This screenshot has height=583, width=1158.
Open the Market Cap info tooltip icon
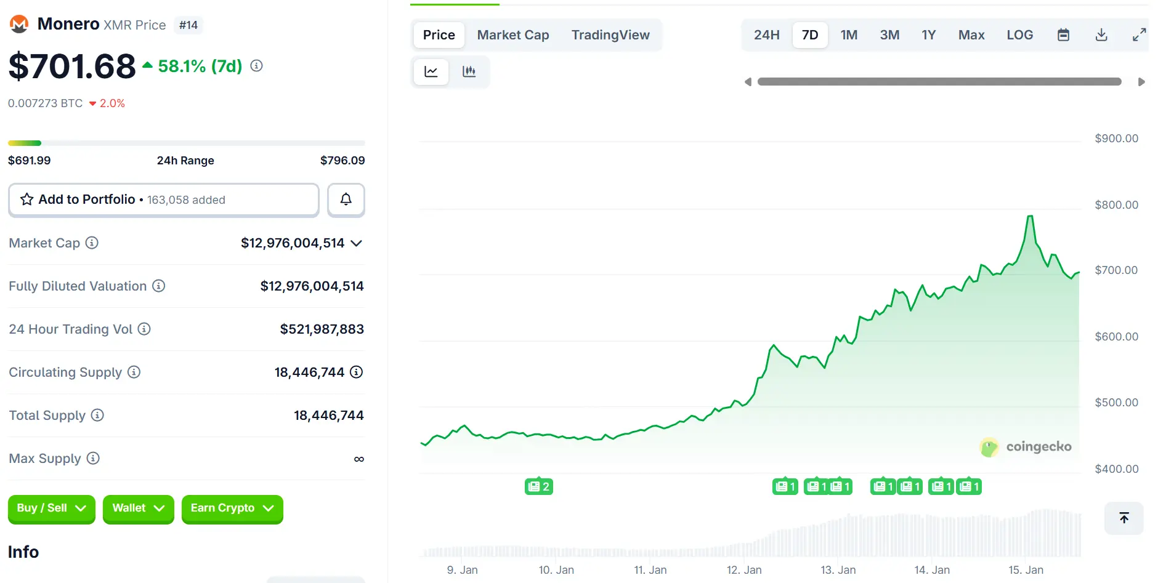tap(92, 243)
